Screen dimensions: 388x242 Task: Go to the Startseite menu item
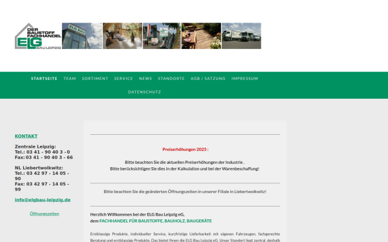pos(44,79)
